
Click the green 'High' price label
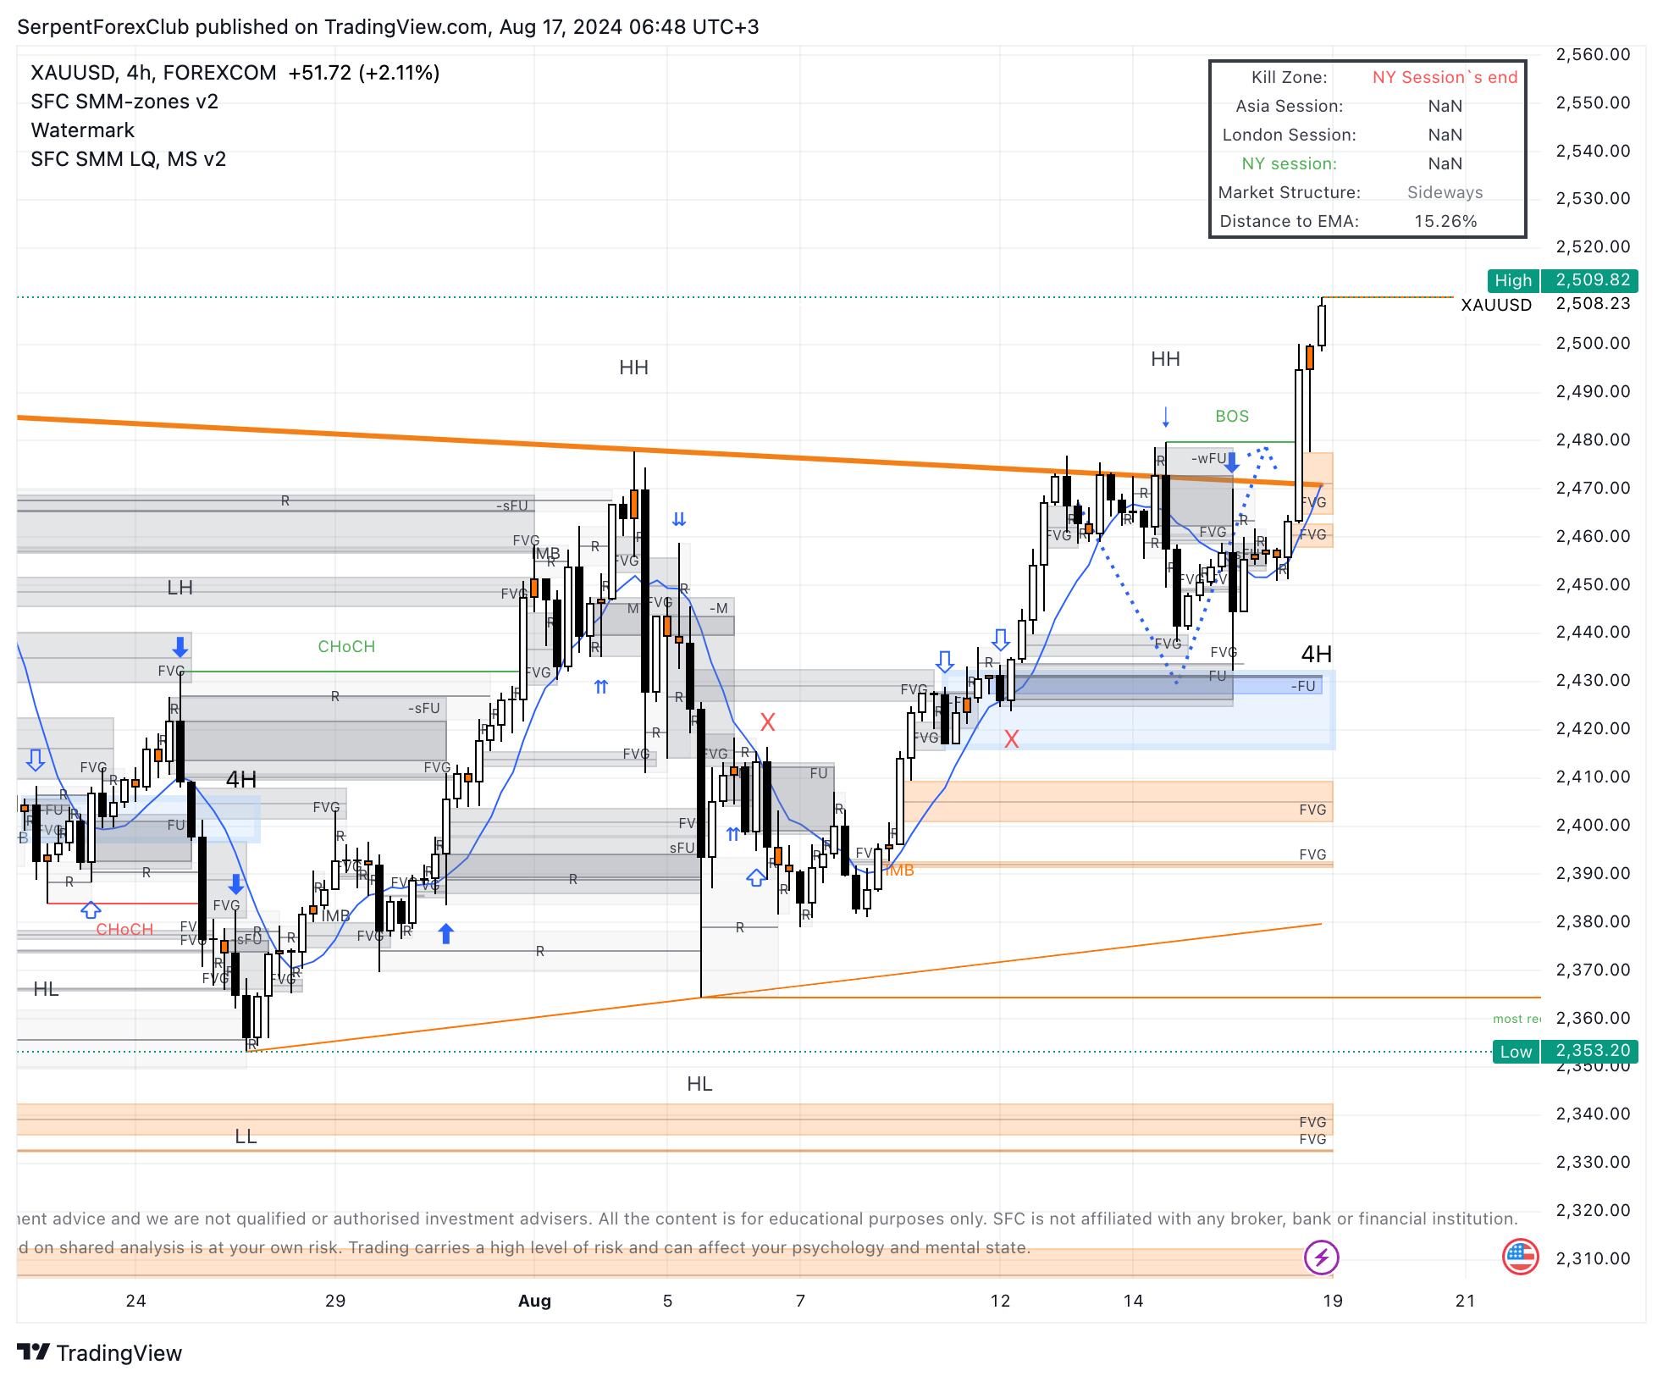1513,280
